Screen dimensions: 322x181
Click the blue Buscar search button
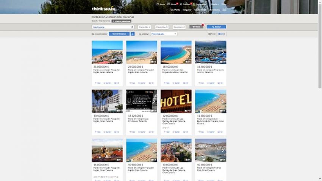tap(216, 27)
